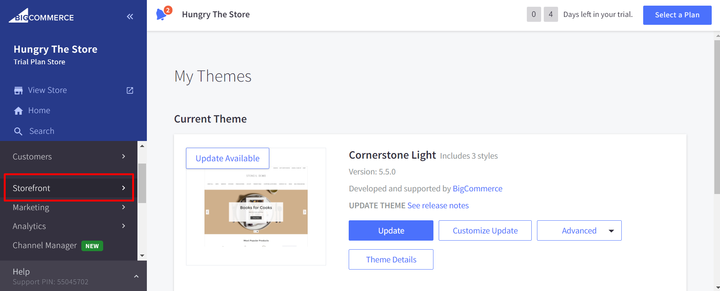Open store in new tab icon

tap(130, 90)
